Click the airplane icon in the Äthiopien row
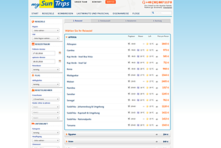Image resolution: width=221 pixels, height=148 pixels. coord(129,44)
